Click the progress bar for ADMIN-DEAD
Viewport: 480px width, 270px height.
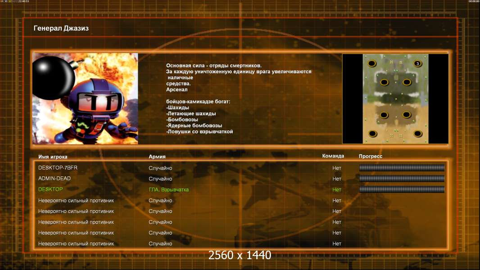point(402,179)
